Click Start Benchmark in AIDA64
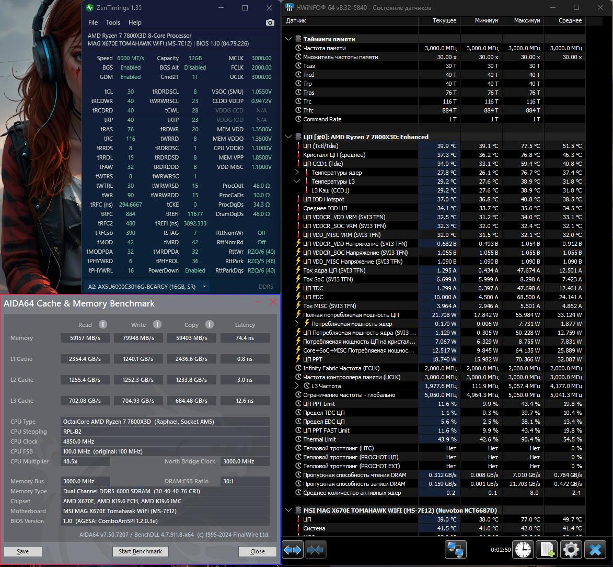Viewport: 613px width, 567px height. coord(141,551)
